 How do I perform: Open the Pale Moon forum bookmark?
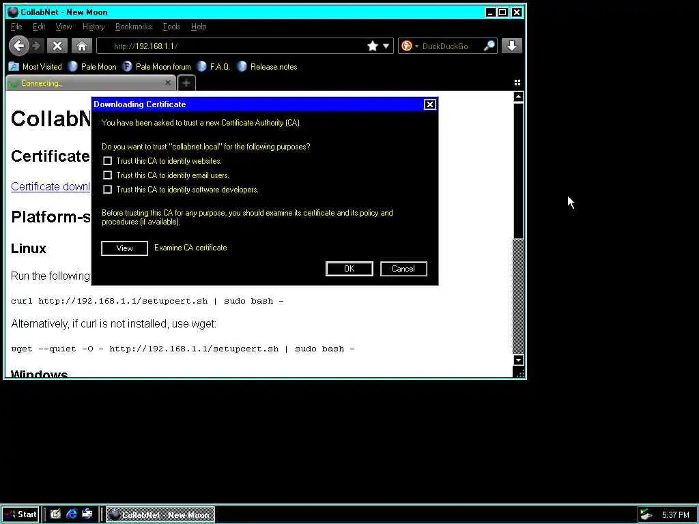point(156,67)
